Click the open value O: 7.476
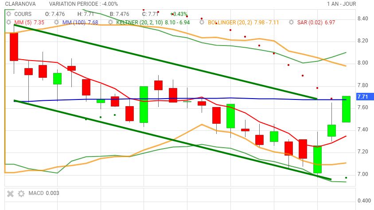The height and width of the screenshot is (210, 374). (x=55, y=14)
